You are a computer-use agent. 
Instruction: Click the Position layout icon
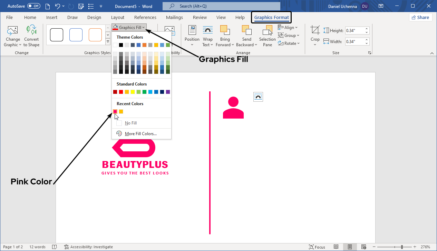[x=192, y=31]
